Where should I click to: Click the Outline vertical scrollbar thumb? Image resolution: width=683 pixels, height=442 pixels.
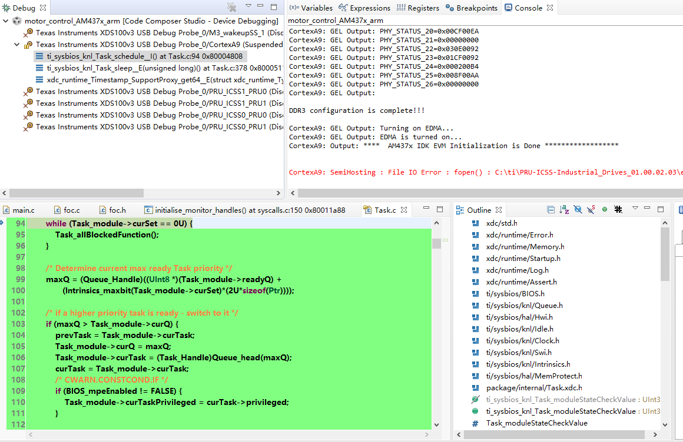click(x=665, y=254)
